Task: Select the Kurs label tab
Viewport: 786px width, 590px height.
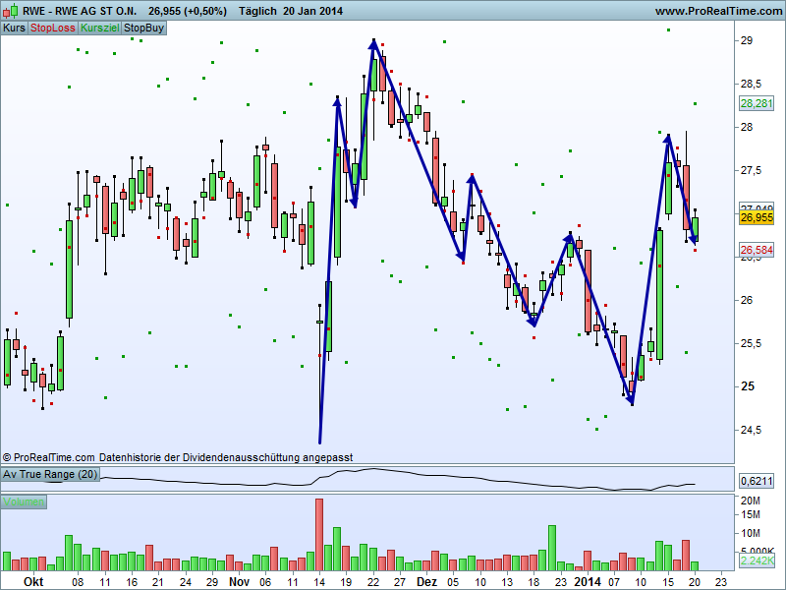Action: coord(14,28)
